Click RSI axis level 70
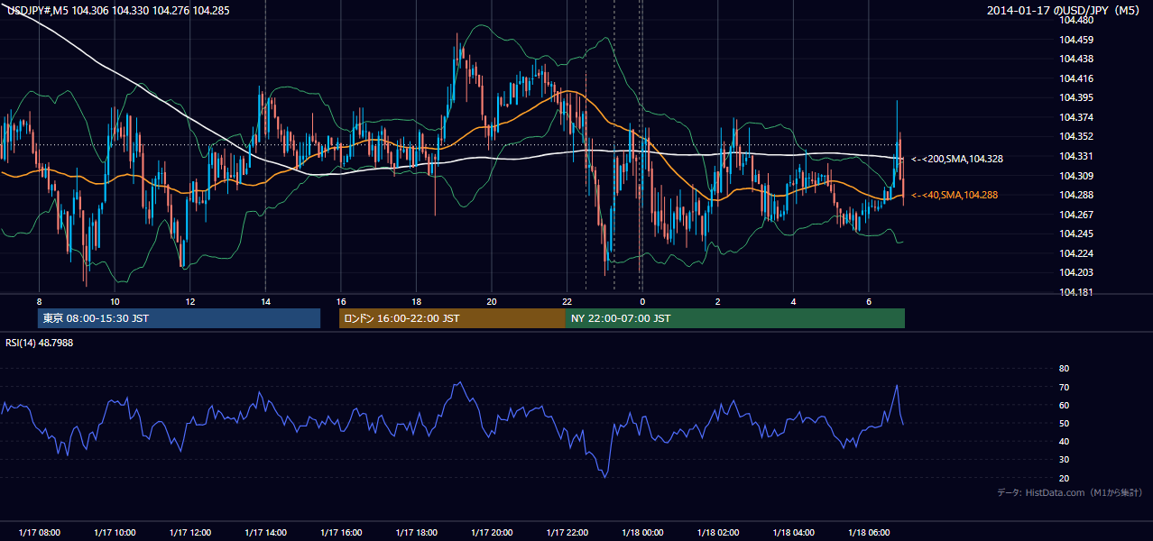 pyautogui.click(x=1064, y=387)
